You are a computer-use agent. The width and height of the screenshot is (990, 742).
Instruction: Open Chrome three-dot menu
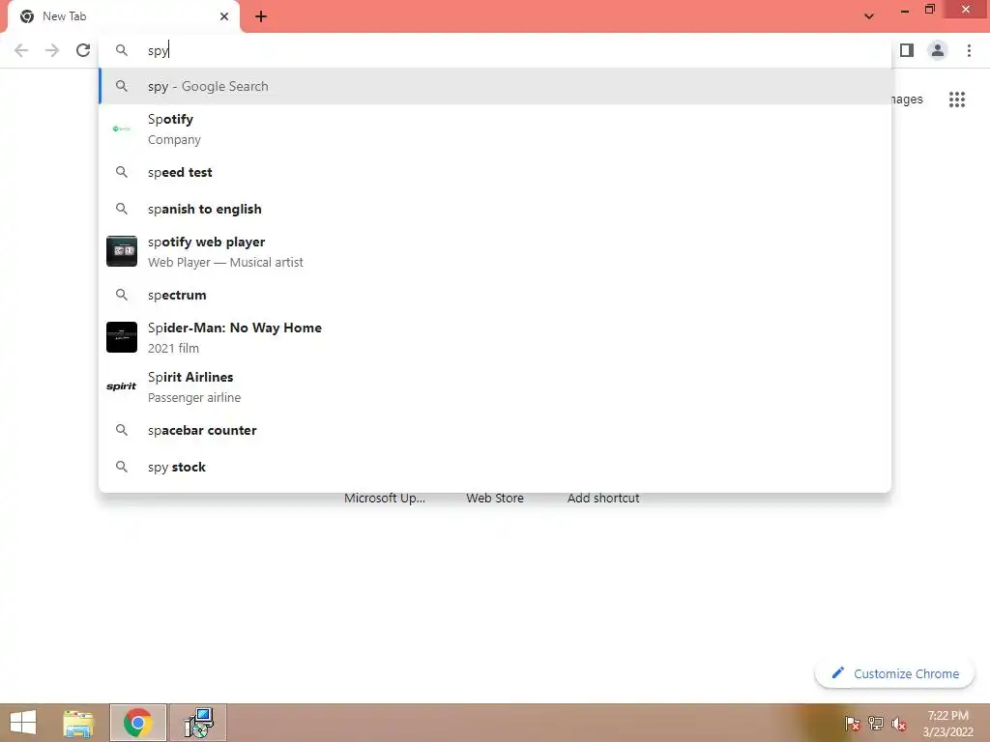(x=969, y=50)
